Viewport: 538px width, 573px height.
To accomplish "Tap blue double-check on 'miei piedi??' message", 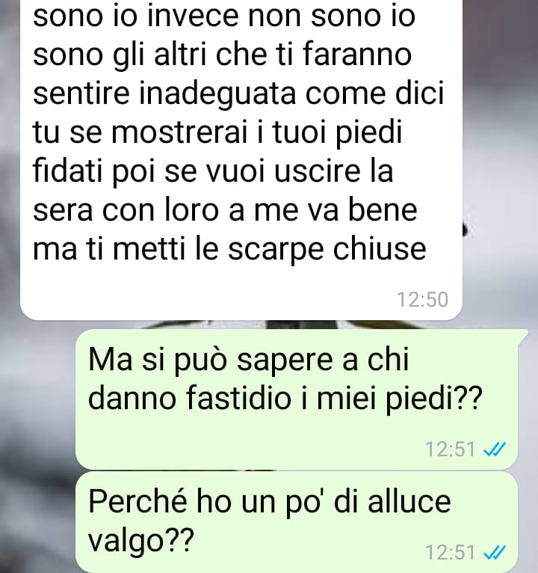I will 495,449.
